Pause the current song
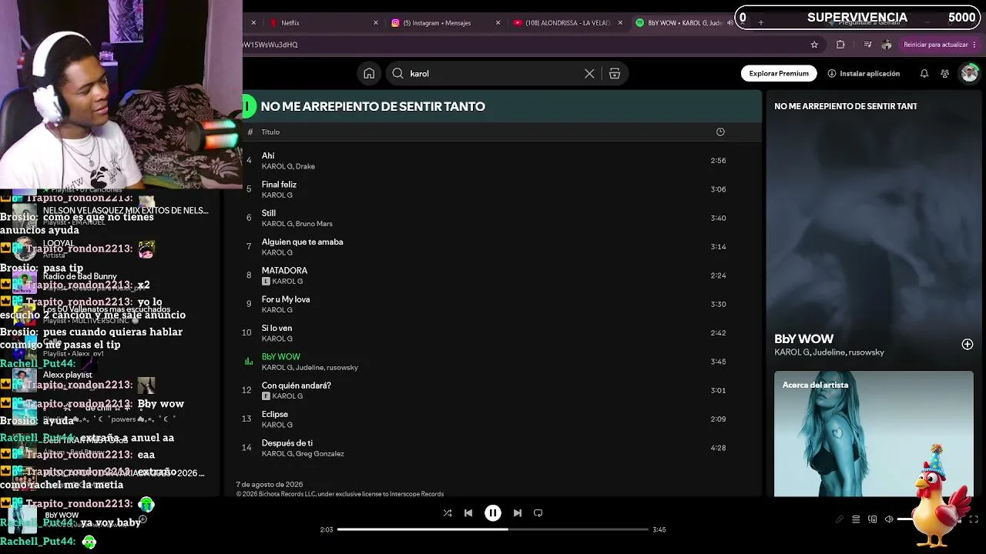 (x=493, y=512)
